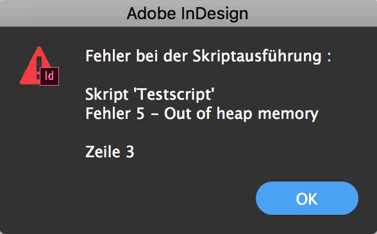Click the number 3 after 'Zeile'
This screenshot has height=234, width=377.
pos(130,152)
